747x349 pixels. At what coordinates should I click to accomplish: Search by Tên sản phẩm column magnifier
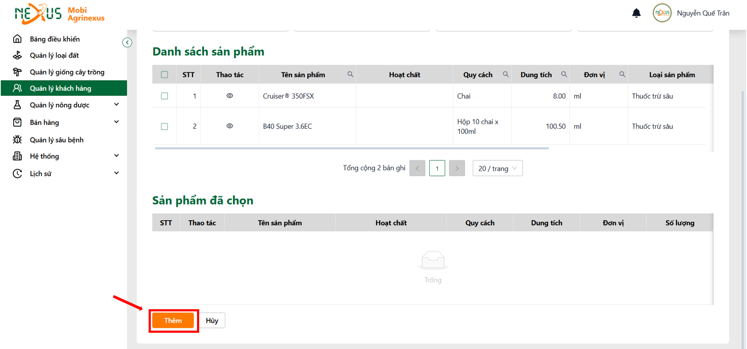point(350,74)
